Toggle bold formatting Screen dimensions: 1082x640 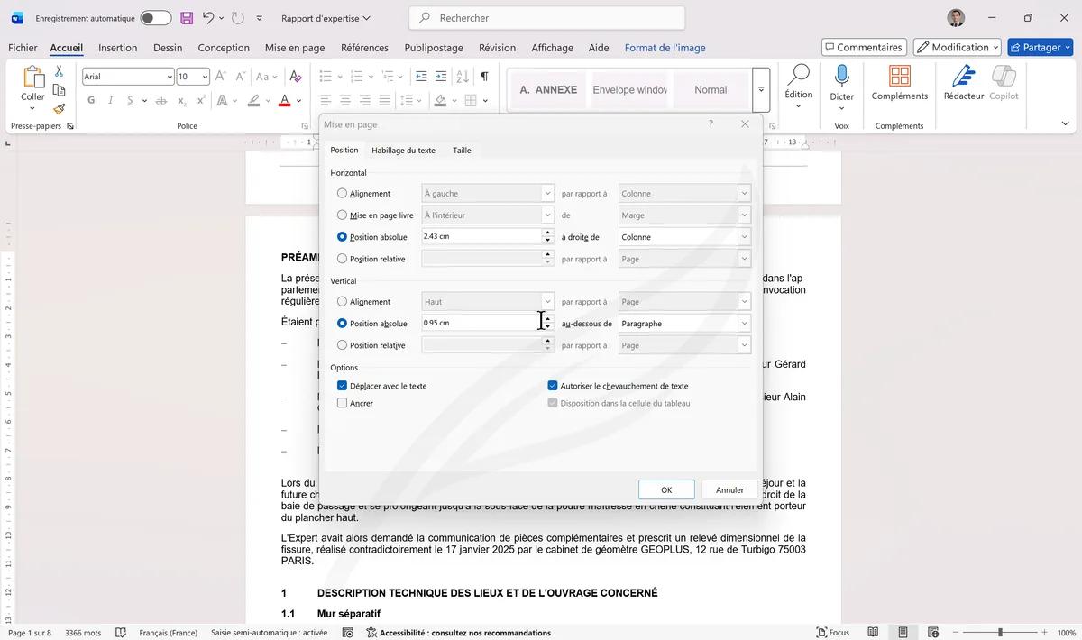coord(90,100)
